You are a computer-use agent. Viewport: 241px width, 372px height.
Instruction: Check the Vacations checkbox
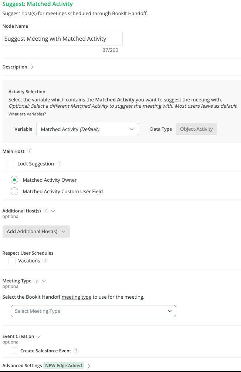(x=12, y=261)
